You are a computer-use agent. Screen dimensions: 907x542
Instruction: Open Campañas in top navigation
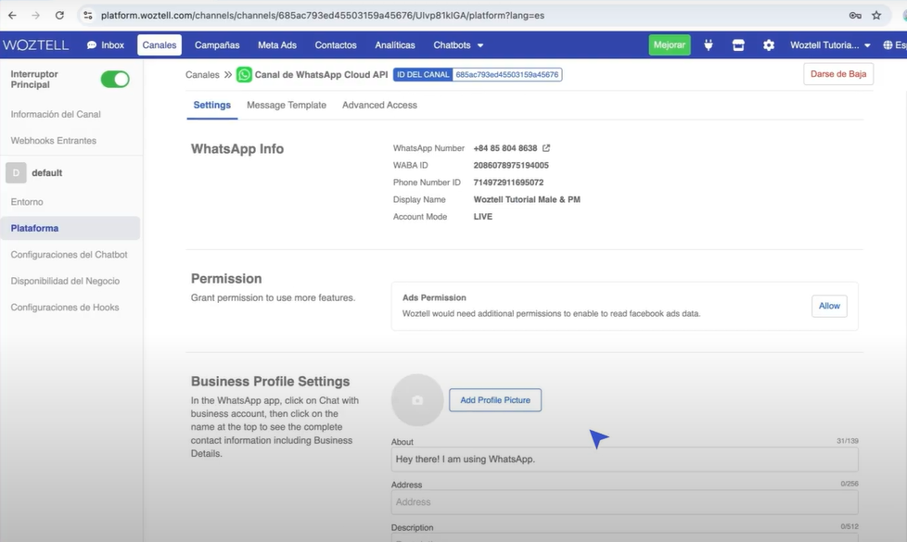tap(217, 45)
